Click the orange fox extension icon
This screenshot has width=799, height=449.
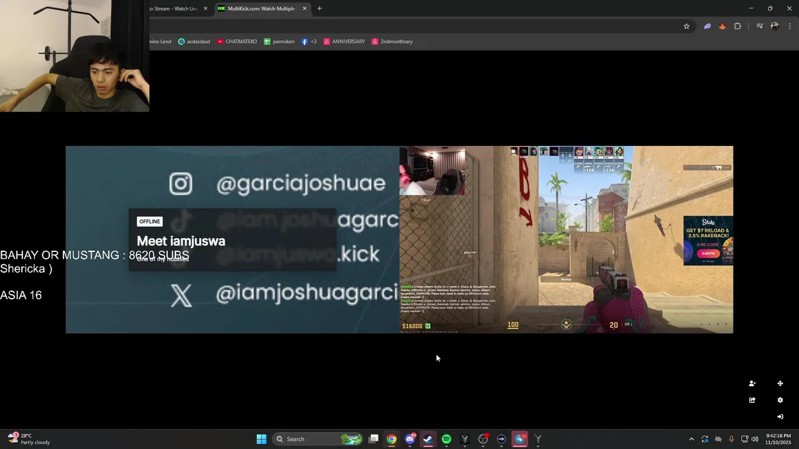point(722,26)
